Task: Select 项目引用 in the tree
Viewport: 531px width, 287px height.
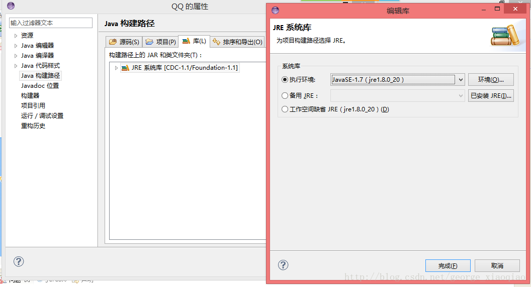Action: (x=33, y=105)
